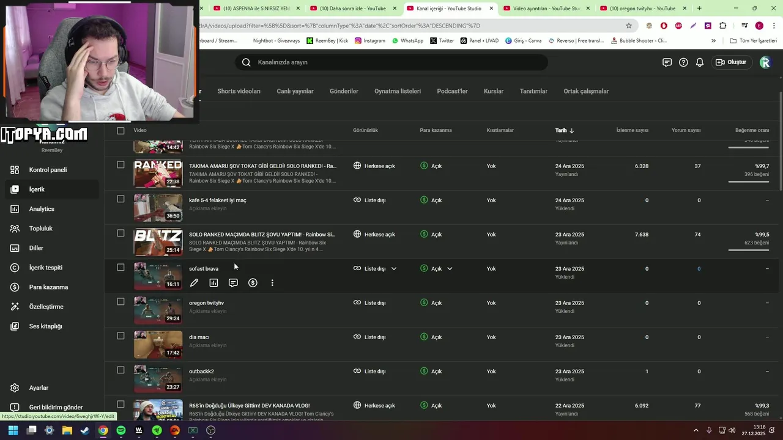Open the EA app from taskbar
The width and height of the screenshot is (783, 440).
coord(175,430)
